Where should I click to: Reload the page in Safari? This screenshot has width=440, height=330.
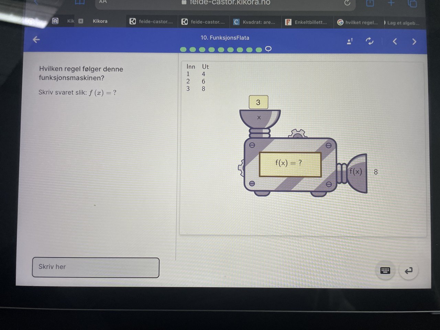pos(347,3)
